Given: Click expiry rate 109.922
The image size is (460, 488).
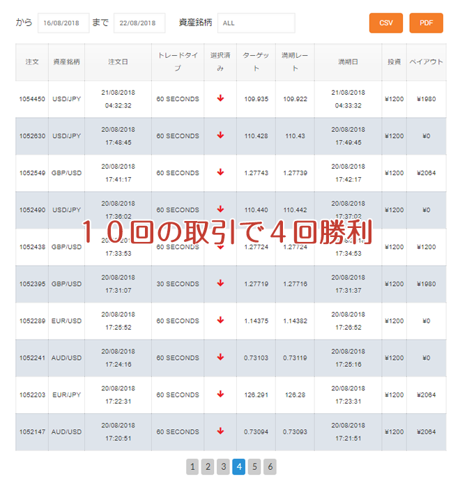Looking at the screenshot, I should [295, 99].
